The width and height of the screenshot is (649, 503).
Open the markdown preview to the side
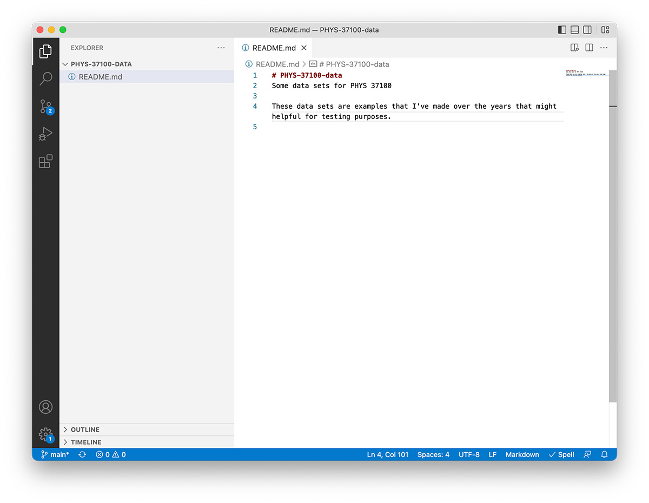click(x=575, y=48)
